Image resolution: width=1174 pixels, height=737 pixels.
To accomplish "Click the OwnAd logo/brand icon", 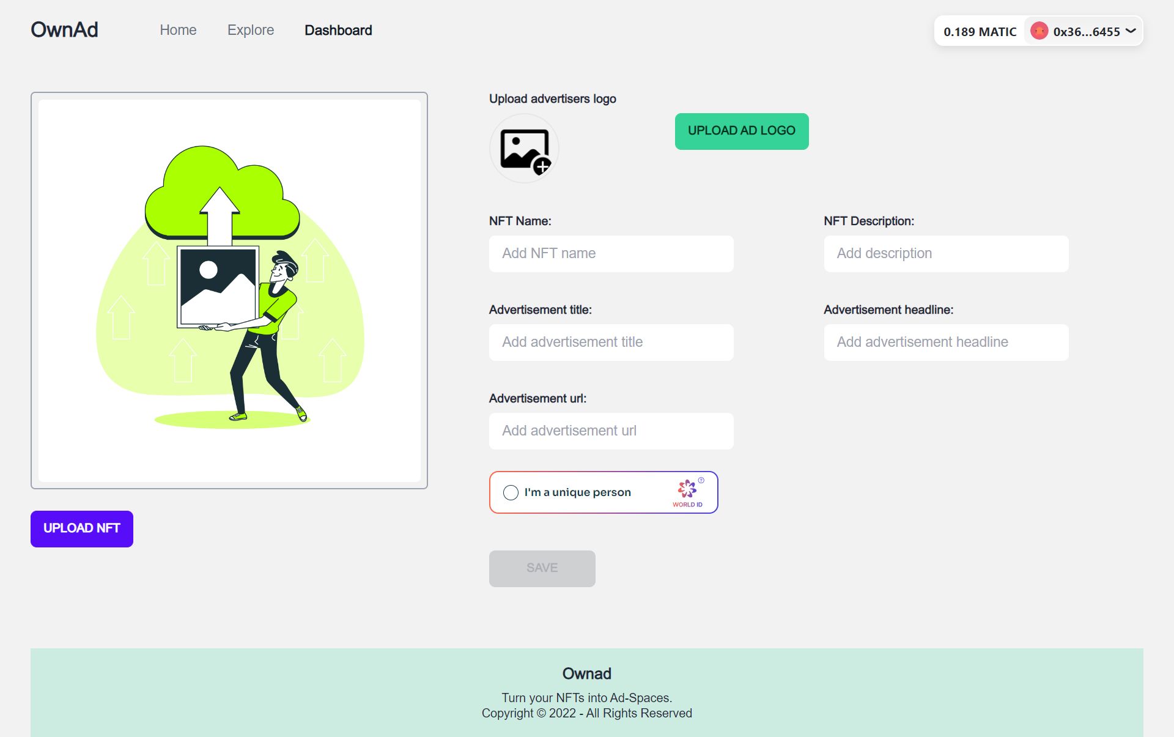I will click(65, 30).
